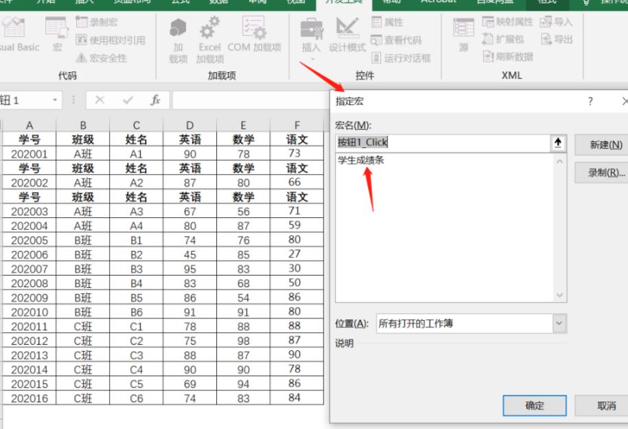Click the 录制宏 record macro icon
The width and height of the screenshot is (628, 429).
82,23
